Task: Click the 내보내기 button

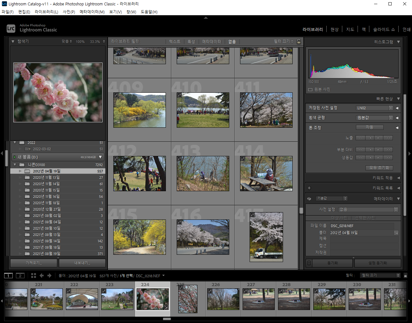Action: click(x=82, y=263)
